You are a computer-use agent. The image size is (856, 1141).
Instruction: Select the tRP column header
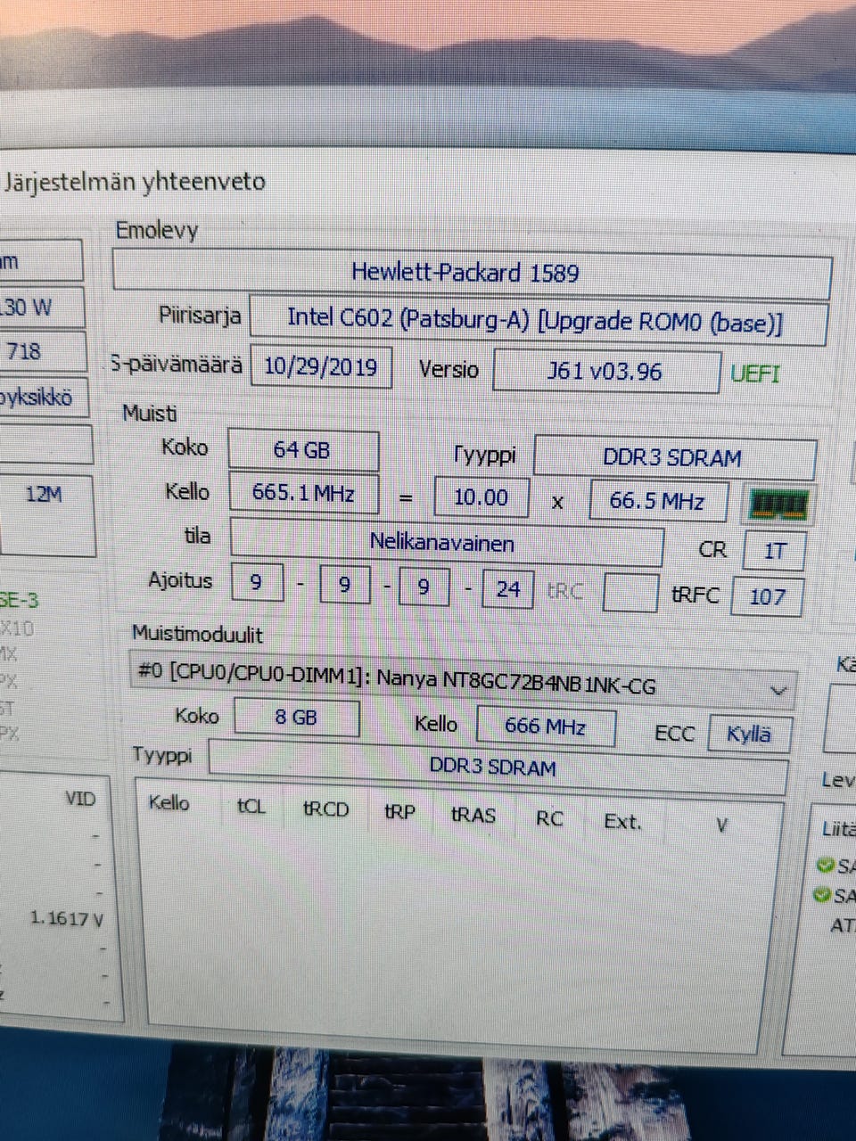coord(399,812)
